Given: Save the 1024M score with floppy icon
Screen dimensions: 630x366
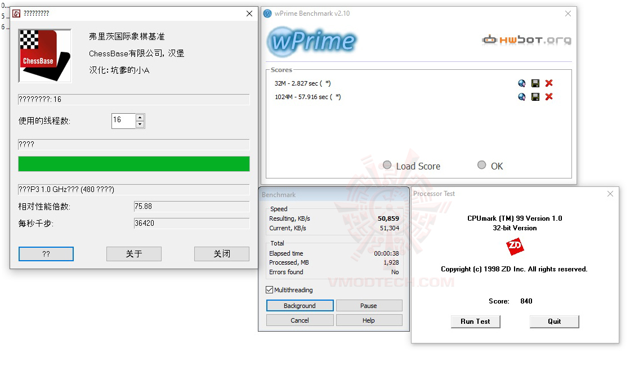Looking at the screenshot, I should tap(535, 97).
